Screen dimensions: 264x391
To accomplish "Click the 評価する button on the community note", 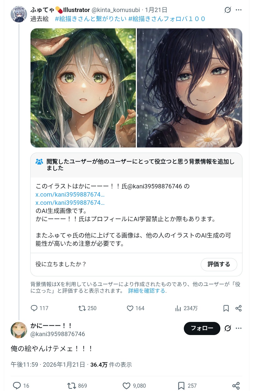I will click(219, 264).
